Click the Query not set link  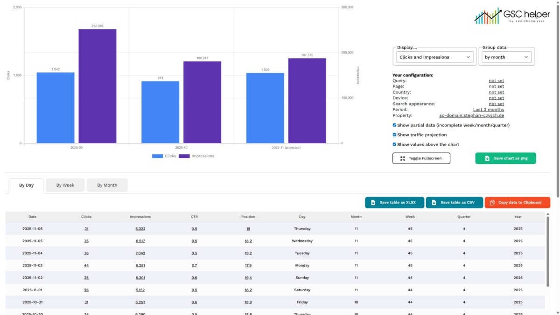(496, 81)
